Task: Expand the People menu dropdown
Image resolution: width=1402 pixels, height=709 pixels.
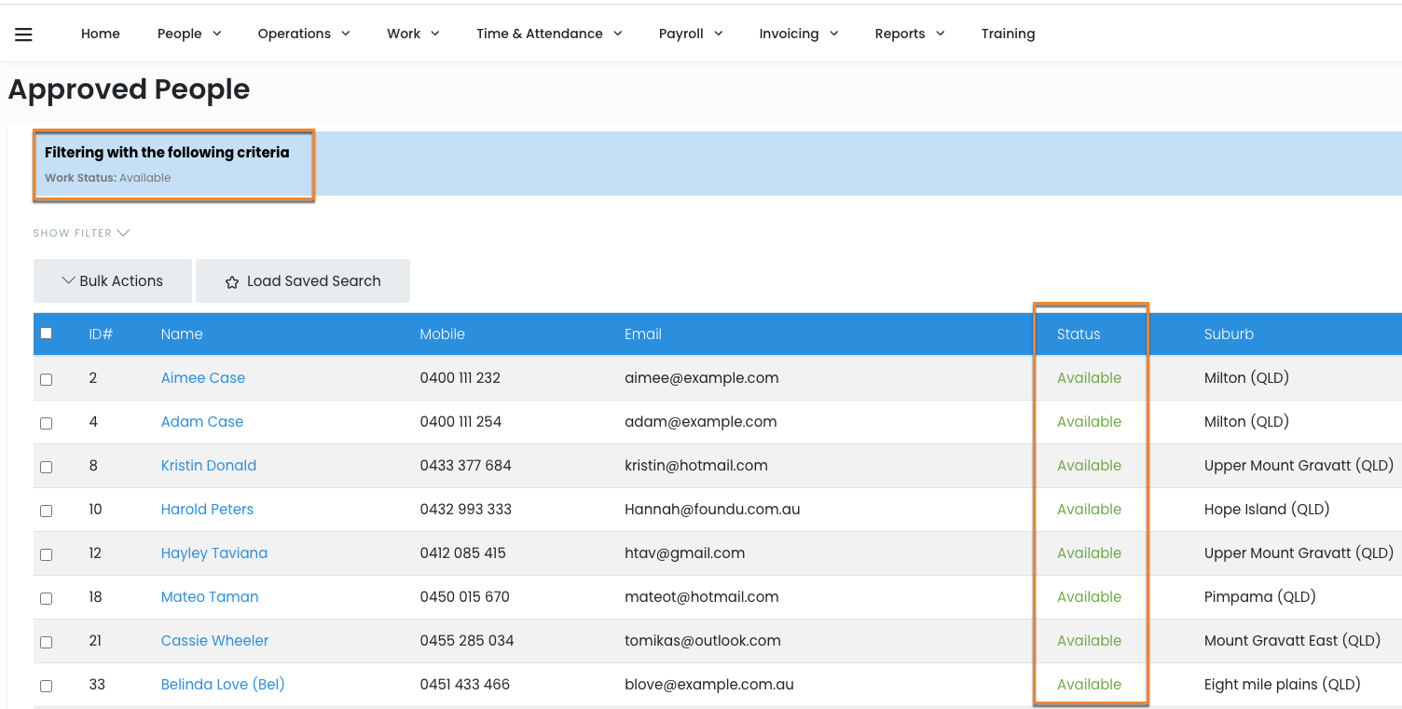Action: (x=189, y=34)
